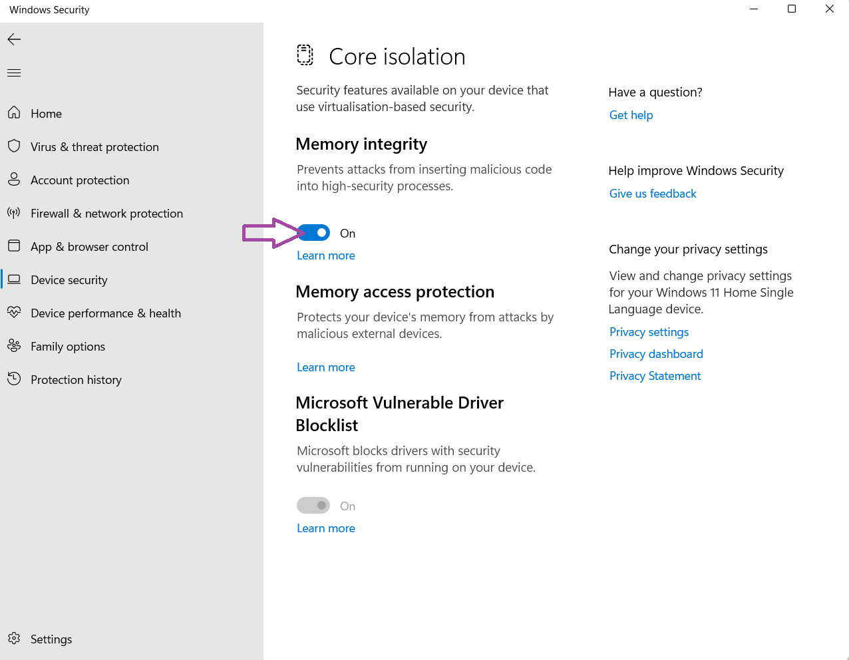Image resolution: width=849 pixels, height=660 pixels.
Task: Click the Vulnerable Driver Blocklist toggle
Action: coord(313,506)
